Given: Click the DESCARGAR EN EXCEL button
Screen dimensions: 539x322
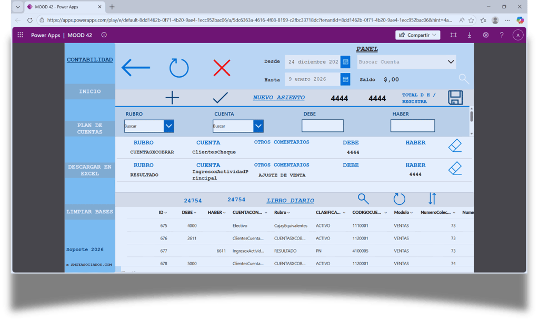Looking at the screenshot, I should click(89, 170).
